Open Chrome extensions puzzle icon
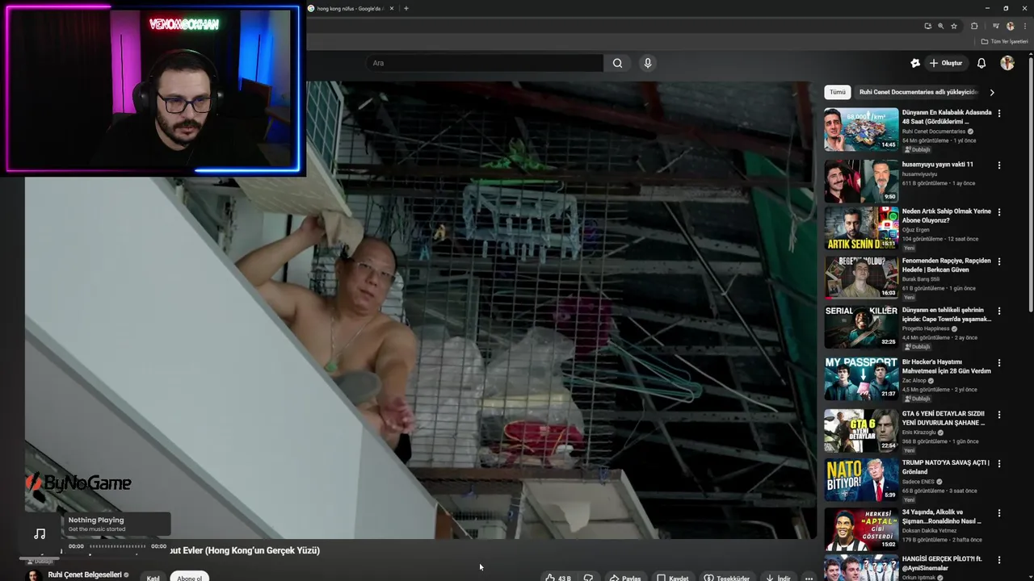1034x581 pixels. pos(974,26)
